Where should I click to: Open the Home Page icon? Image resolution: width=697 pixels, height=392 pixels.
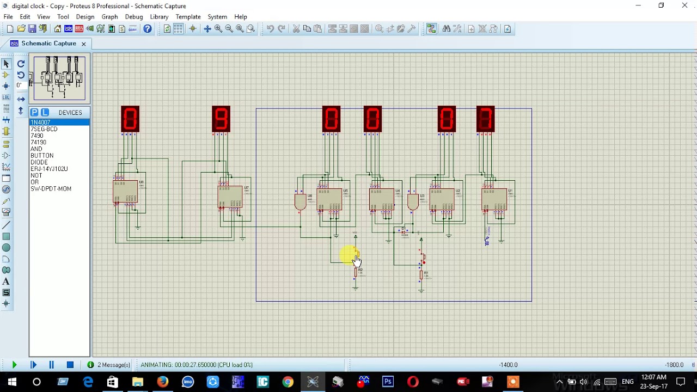pos(58,29)
